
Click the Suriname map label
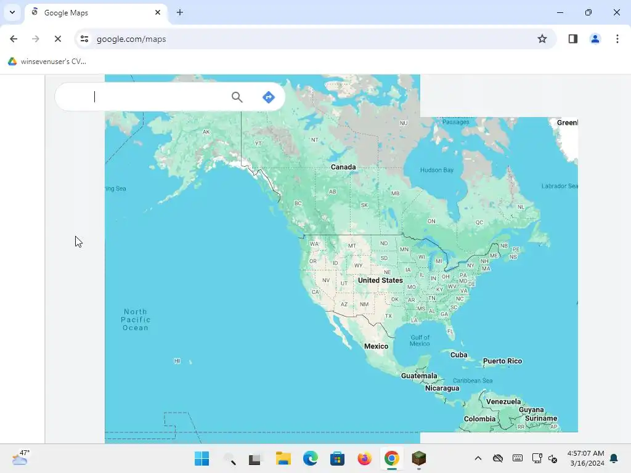coord(541,418)
